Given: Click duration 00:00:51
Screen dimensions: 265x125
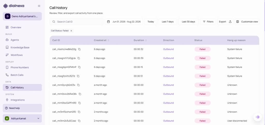Looking at the screenshot, I should click(x=138, y=76).
